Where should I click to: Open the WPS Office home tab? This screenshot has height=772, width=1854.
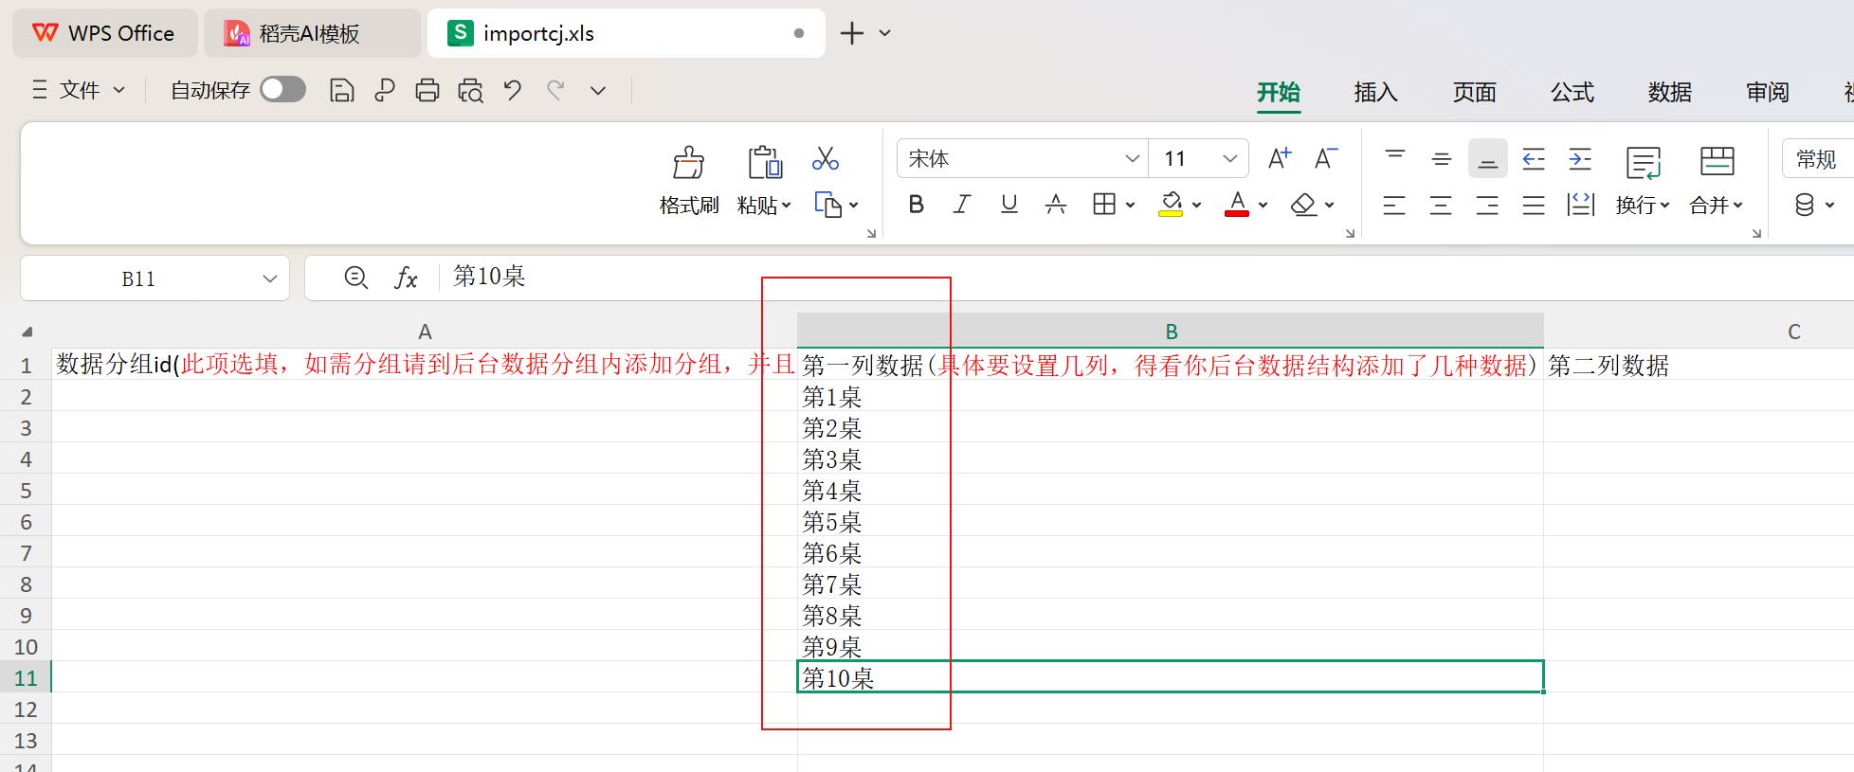[105, 33]
